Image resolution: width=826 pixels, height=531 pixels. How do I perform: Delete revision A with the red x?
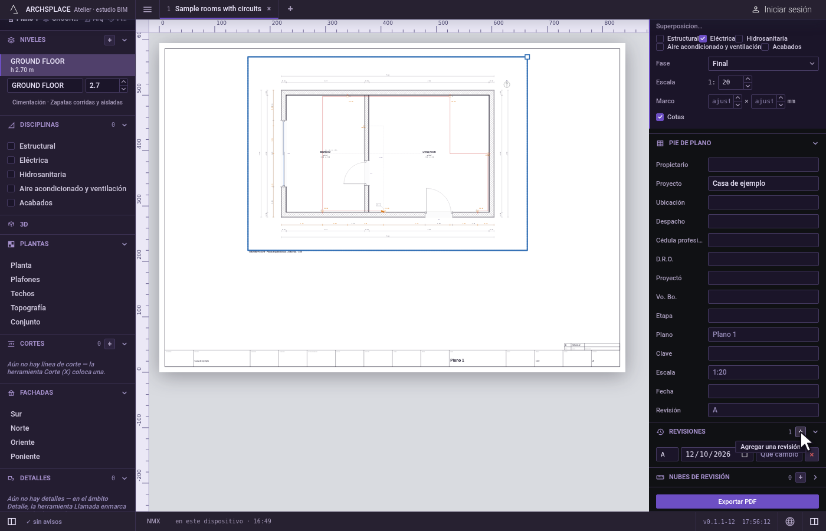click(812, 454)
